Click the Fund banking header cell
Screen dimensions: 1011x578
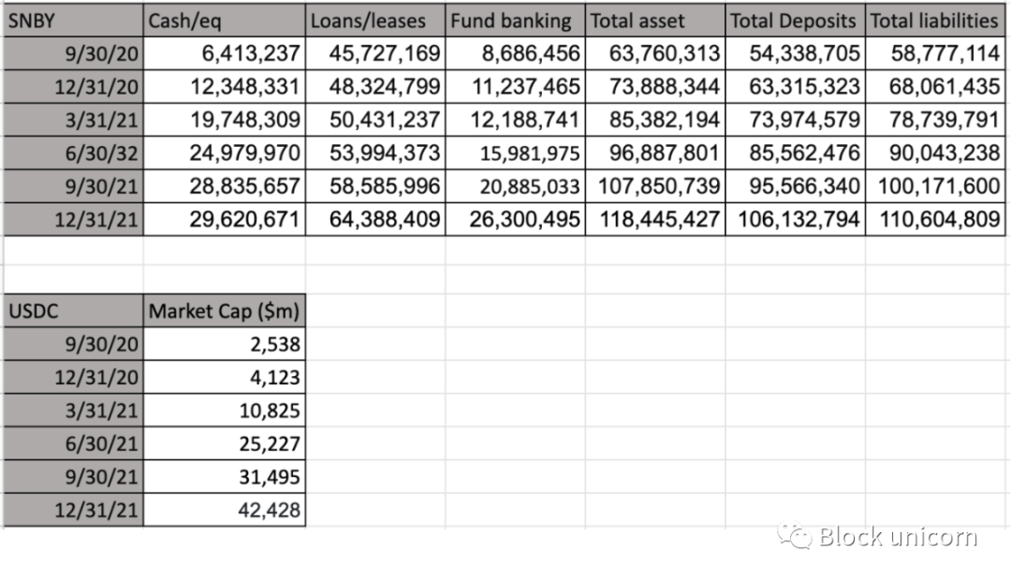click(x=515, y=21)
